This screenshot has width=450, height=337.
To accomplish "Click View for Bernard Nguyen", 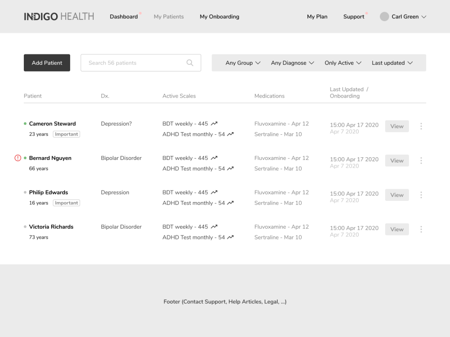I will (x=396, y=160).
